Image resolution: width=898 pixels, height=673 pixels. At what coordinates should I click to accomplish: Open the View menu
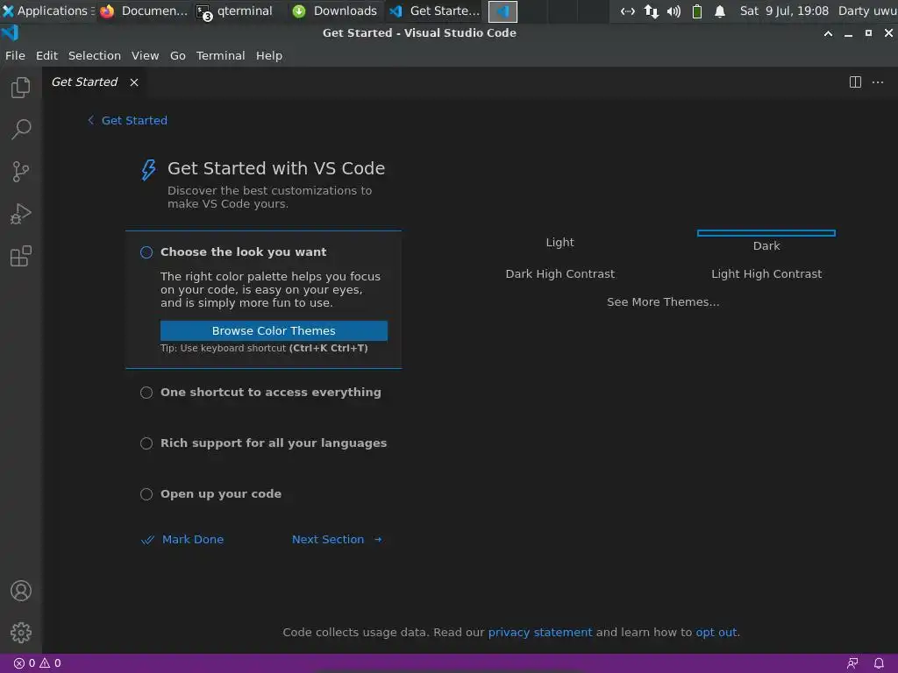pos(145,55)
